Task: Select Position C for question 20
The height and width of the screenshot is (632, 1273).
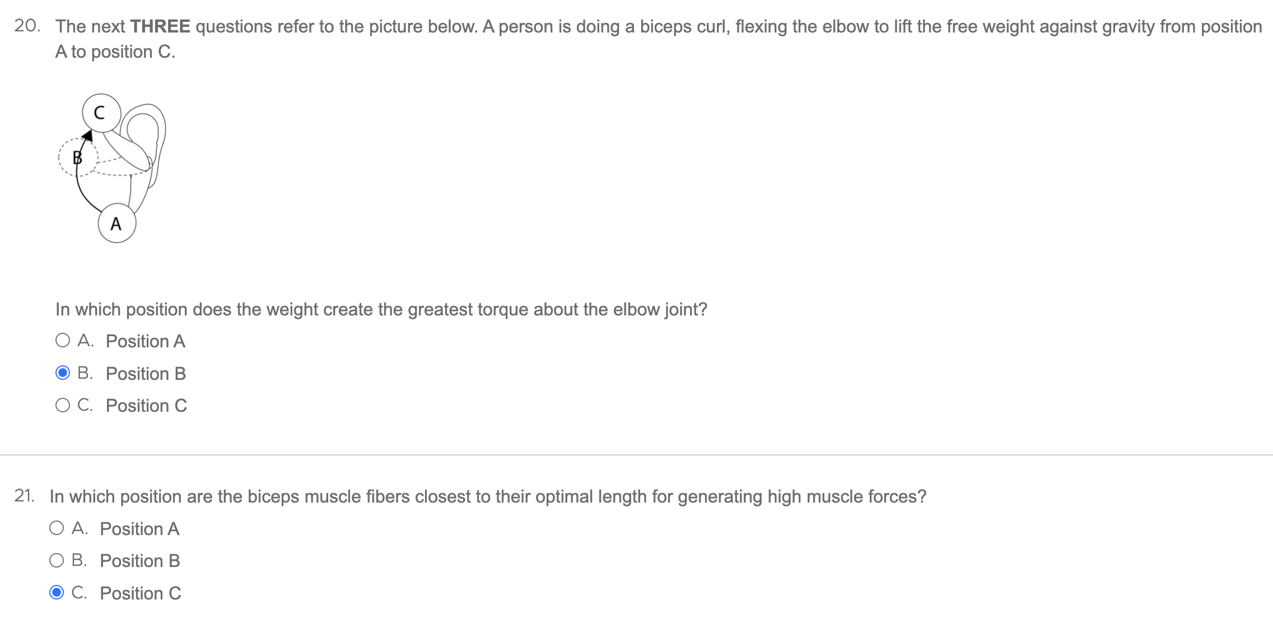Action: pyautogui.click(x=63, y=405)
